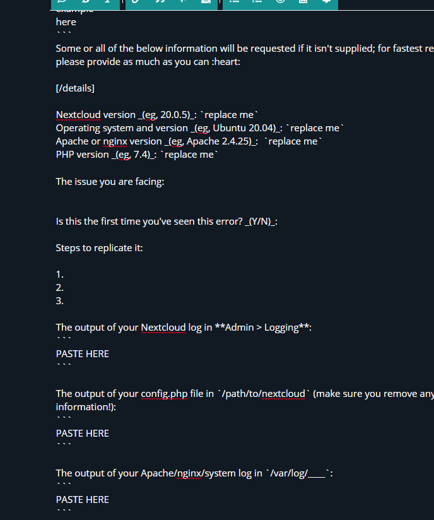Place cursor in 'replace me' after PHP version
The image size is (434, 520).
(189, 155)
